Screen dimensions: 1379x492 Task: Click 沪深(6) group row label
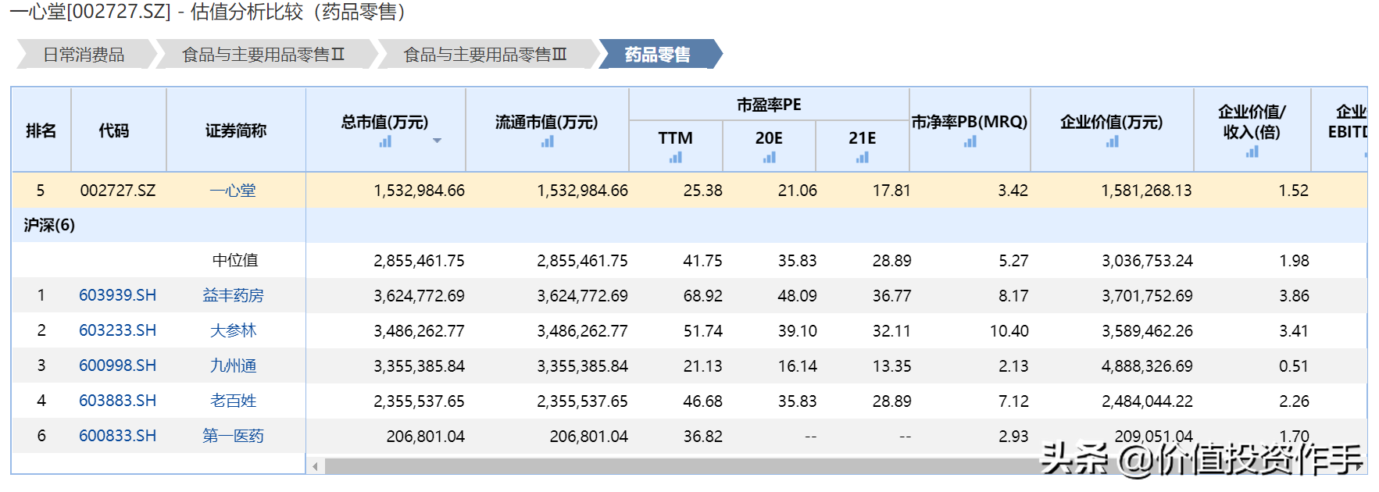(49, 226)
